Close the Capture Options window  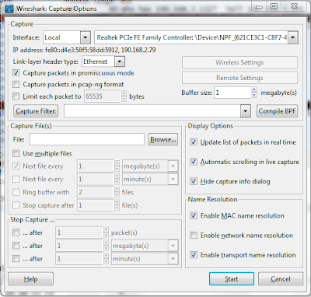pyautogui.click(x=295, y=6)
